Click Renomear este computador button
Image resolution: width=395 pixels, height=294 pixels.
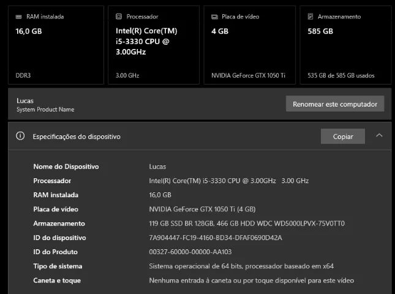click(x=335, y=104)
